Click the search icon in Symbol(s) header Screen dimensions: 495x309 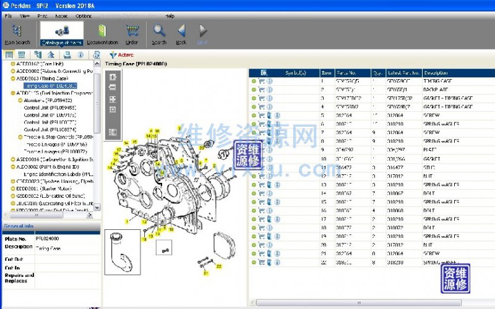264,73
